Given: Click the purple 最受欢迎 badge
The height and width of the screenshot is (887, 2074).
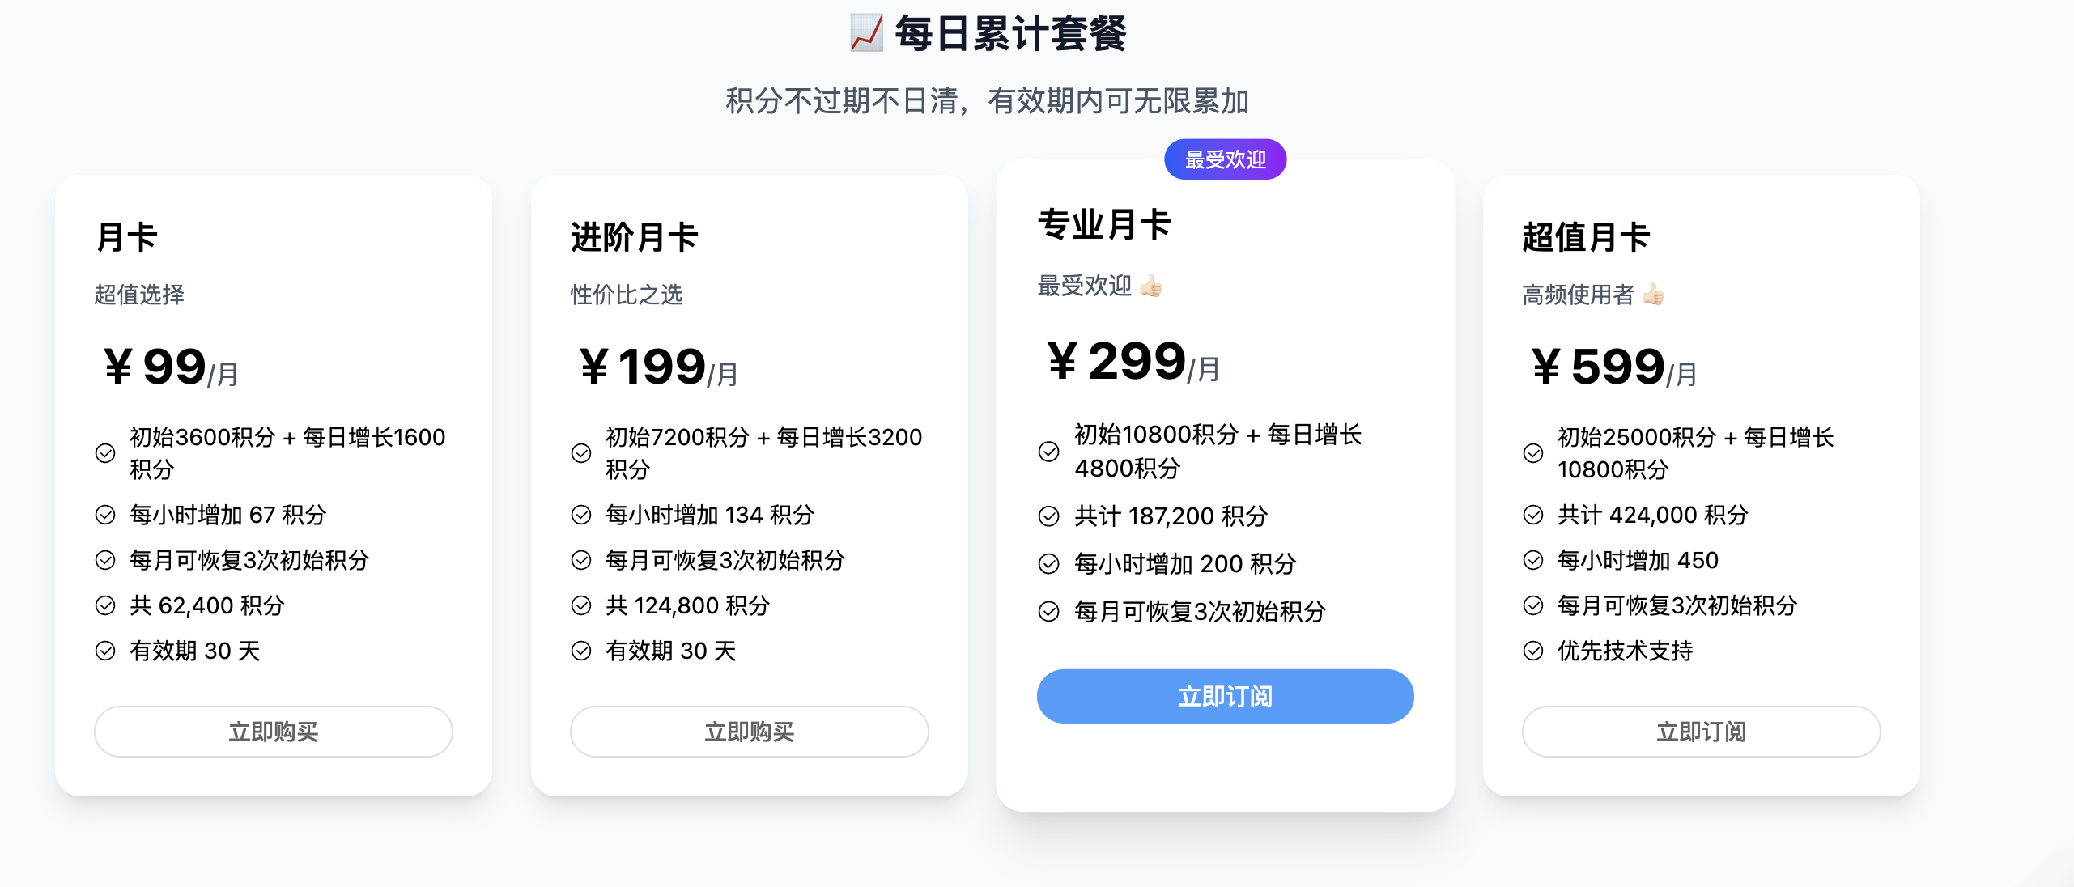Looking at the screenshot, I should (1225, 159).
